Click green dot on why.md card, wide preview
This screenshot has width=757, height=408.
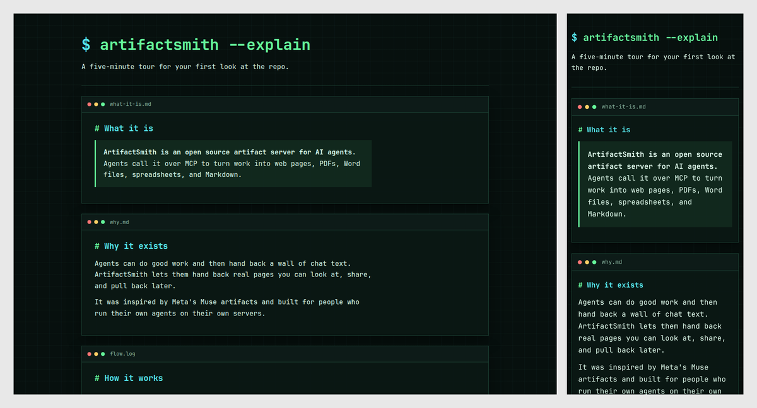pyautogui.click(x=103, y=222)
